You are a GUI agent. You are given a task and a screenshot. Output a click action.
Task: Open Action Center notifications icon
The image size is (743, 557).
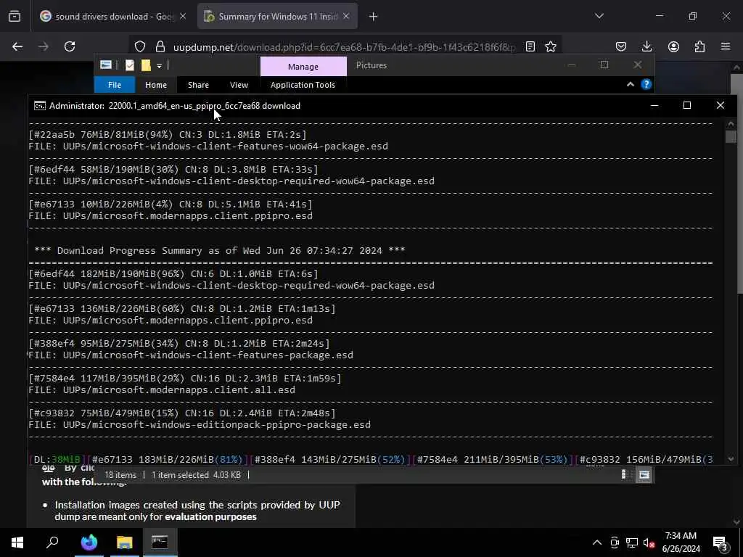click(x=721, y=542)
